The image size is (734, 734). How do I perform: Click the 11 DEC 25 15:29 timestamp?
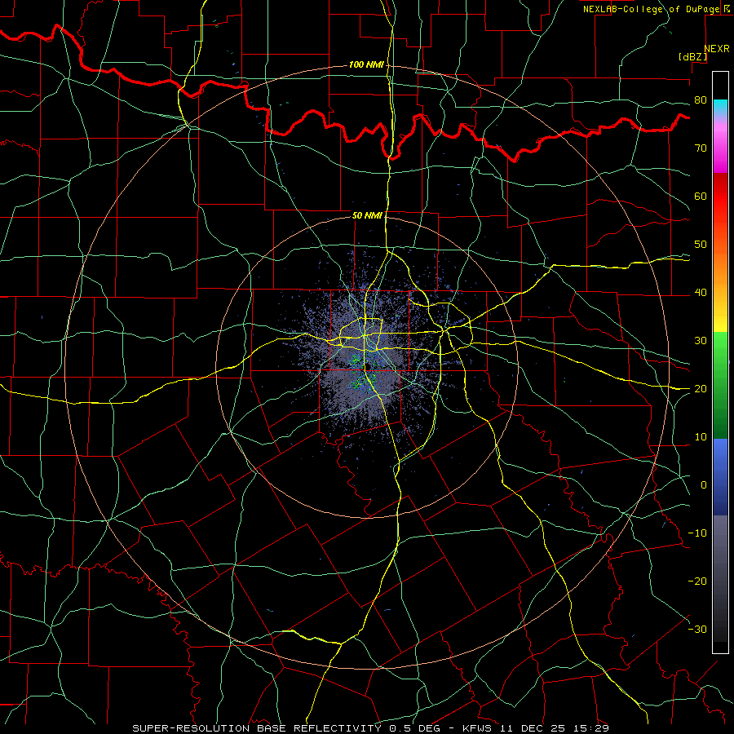click(556, 728)
